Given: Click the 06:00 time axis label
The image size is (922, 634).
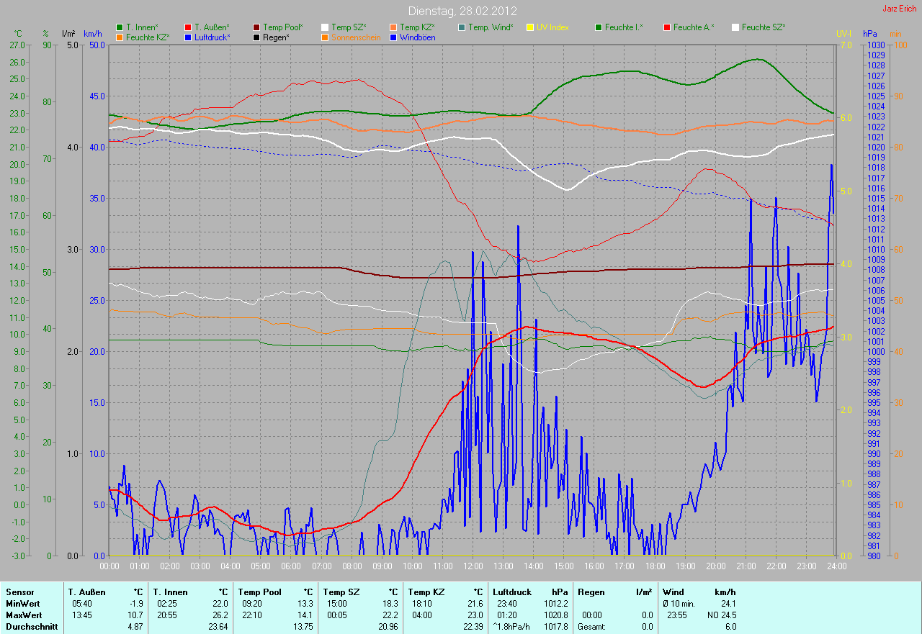Looking at the screenshot, I should click(291, 566).
